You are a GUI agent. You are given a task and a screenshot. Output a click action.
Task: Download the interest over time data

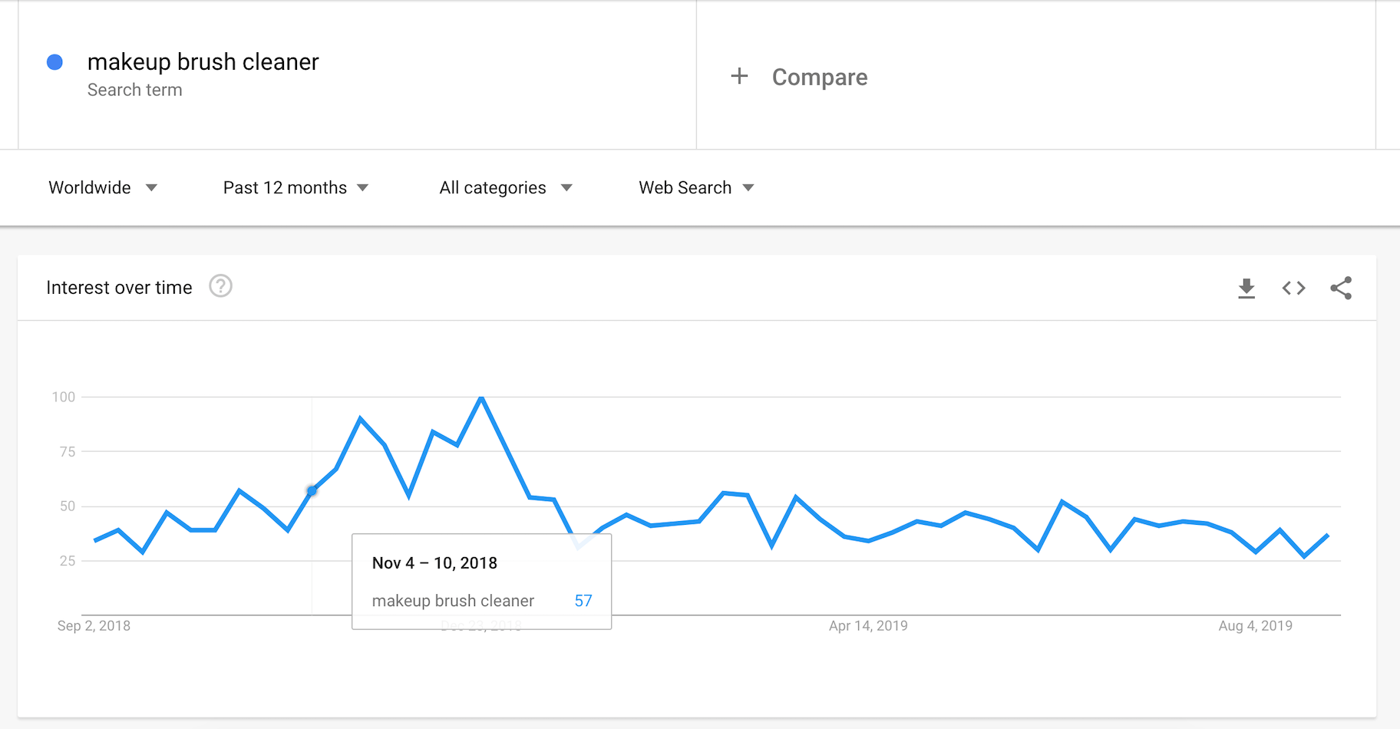[x=1246, y=289]
